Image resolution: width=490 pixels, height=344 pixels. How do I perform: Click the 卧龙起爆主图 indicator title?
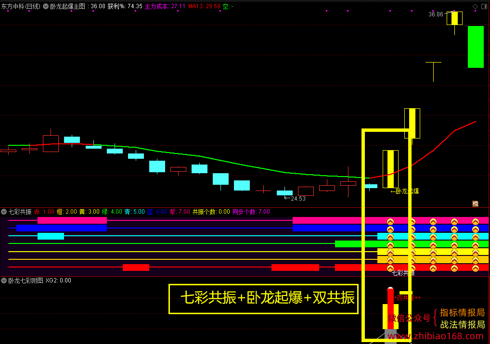click(x=68, y=6)
